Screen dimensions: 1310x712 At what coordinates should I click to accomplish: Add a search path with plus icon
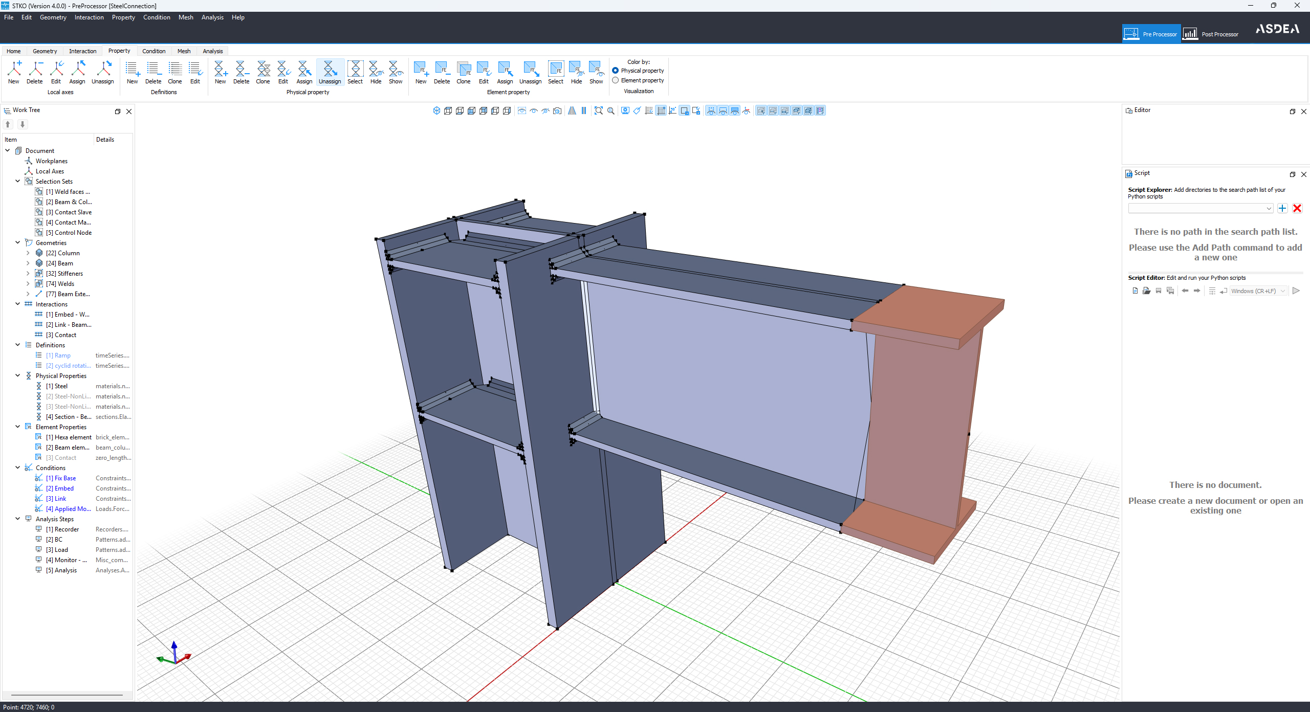tap(1282, 208)
